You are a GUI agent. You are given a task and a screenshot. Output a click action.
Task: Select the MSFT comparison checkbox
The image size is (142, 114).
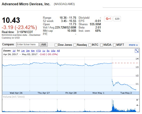click(x=114, y=45)
